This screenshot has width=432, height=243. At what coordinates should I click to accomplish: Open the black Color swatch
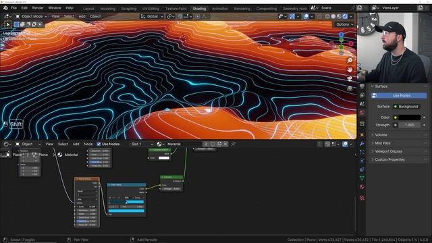pos(409,117)
